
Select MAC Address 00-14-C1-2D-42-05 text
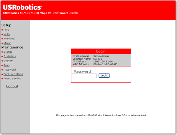pyautogui.click(x=95, y=64)
